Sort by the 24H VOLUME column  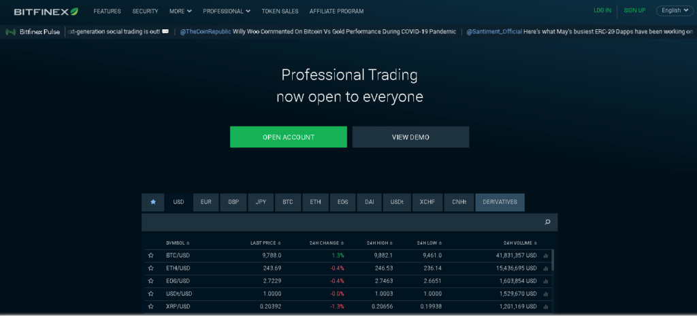521,243
